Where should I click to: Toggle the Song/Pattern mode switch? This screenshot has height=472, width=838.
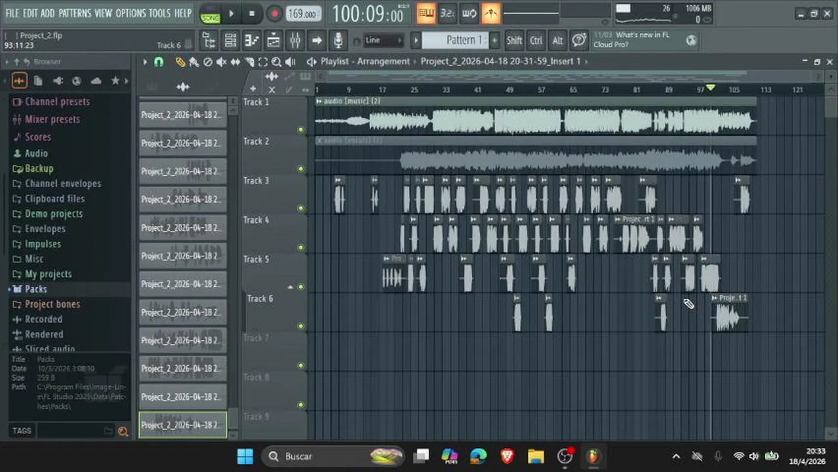click(x=210, y=14)
